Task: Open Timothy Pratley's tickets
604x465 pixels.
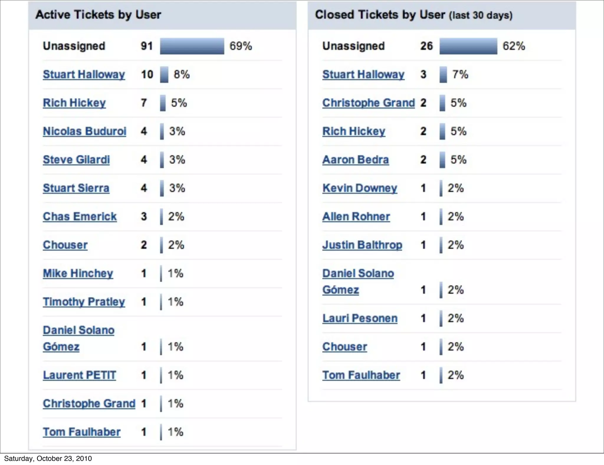Action: (x=84, y=302)
